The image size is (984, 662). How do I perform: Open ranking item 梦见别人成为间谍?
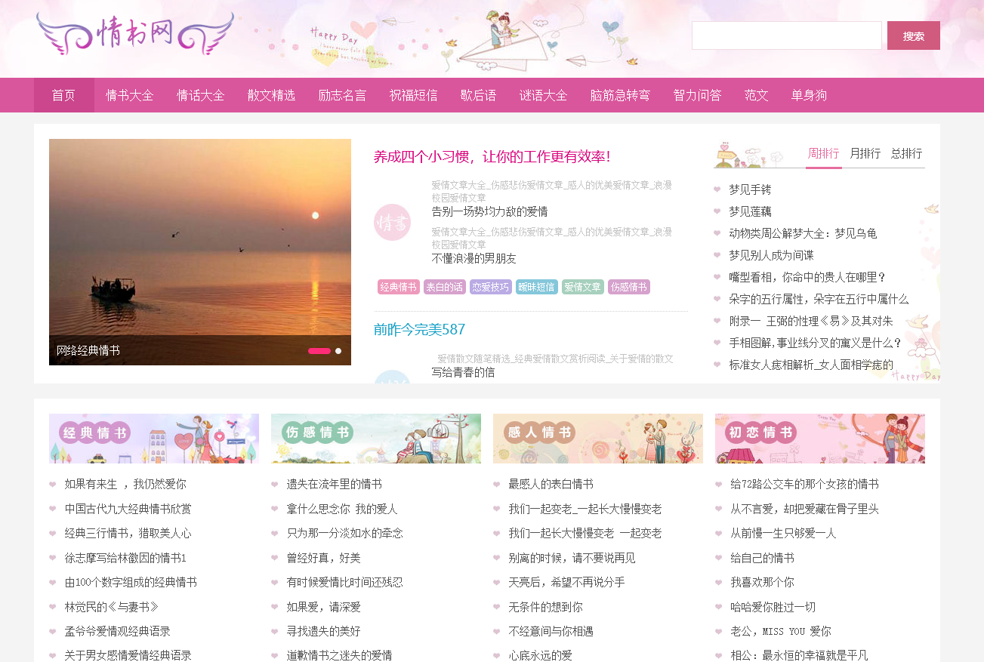771,255
